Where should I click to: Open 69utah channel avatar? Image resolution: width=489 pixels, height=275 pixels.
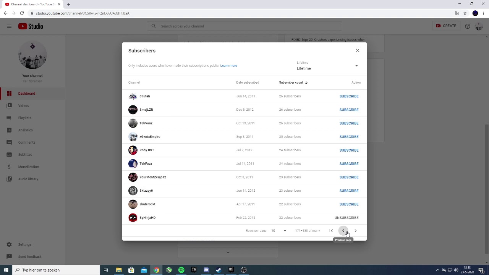coord(133,96)
